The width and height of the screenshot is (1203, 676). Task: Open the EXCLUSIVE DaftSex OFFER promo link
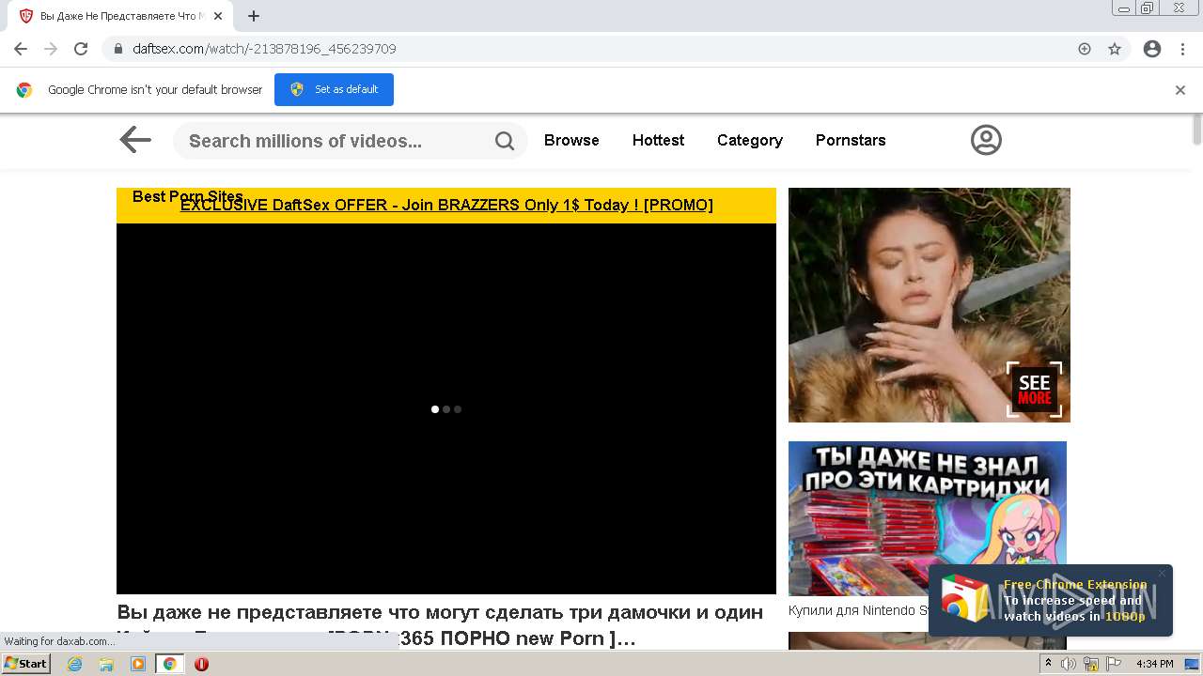[446, 205]
